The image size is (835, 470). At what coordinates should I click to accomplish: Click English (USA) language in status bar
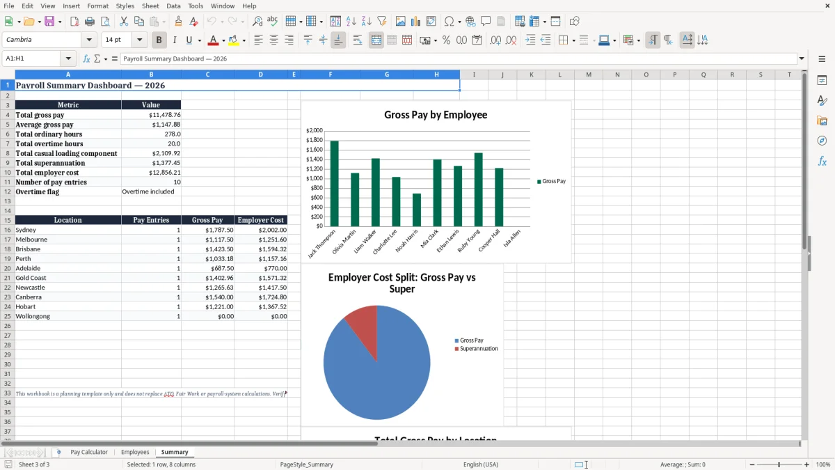pos(481,464)
